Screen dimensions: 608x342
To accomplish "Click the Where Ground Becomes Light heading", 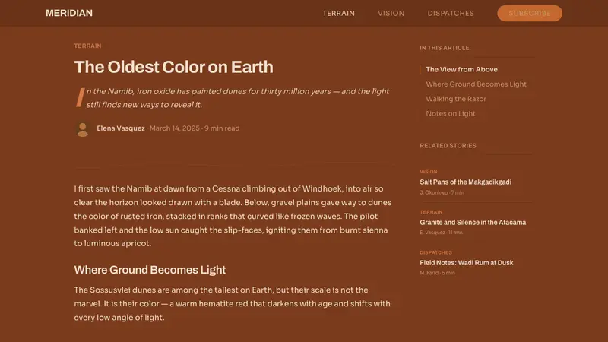I will tap(150, 270).
